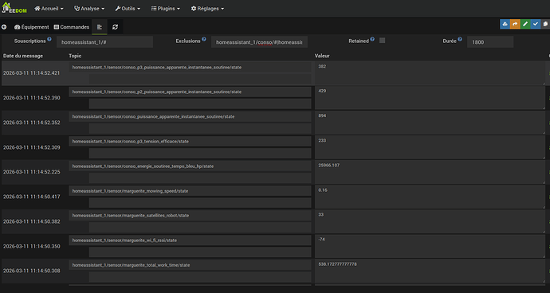
Task: Open the Analyse dropdown menu
Action: click(89, 9)
